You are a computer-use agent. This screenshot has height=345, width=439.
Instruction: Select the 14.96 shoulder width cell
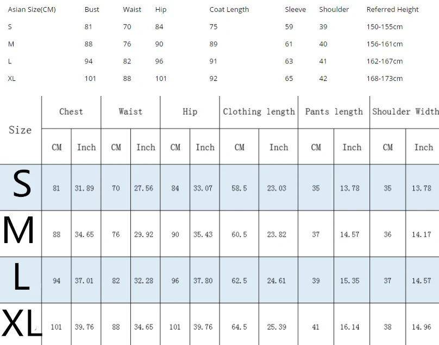(x=422, y=327)
